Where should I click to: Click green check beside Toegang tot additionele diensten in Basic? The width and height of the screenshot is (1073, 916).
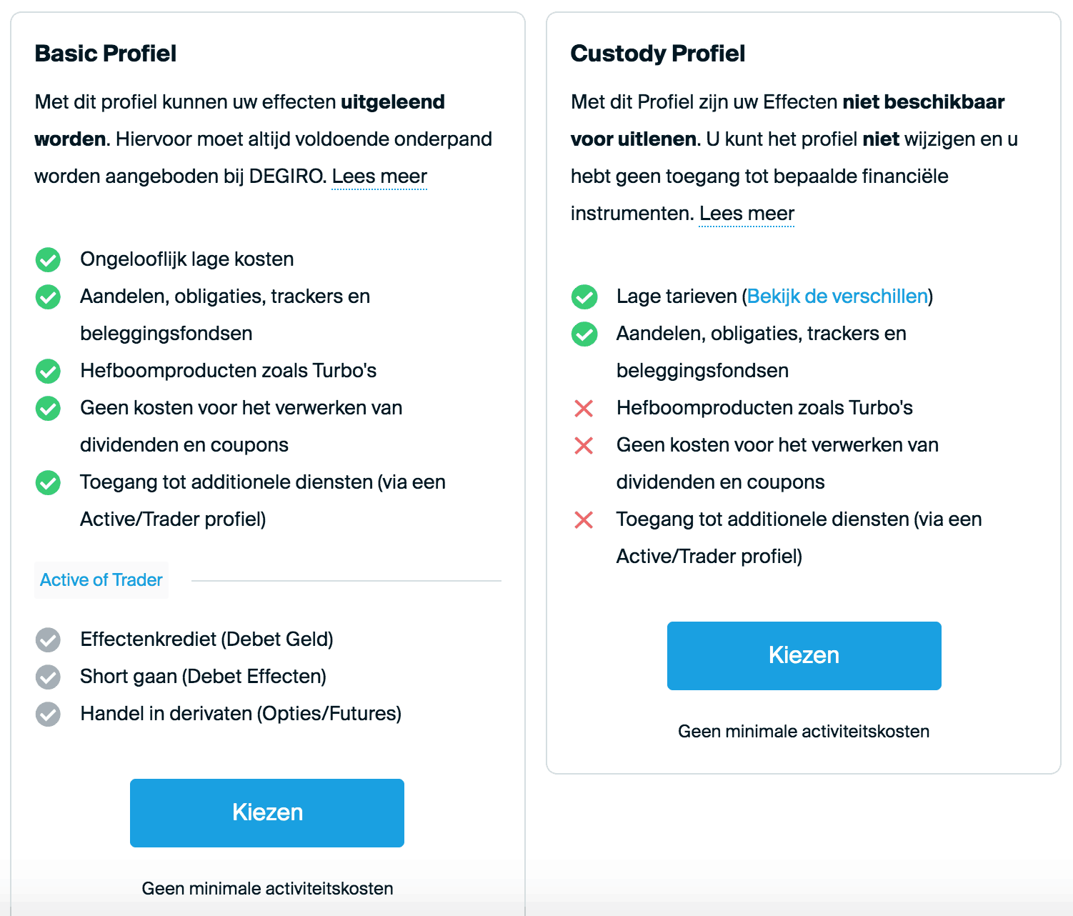(48, 483)
